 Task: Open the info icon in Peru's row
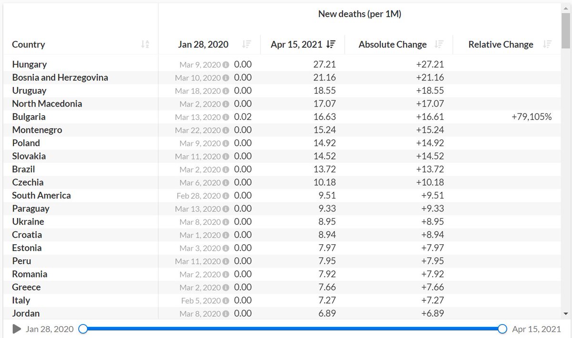tap(225, 261)
